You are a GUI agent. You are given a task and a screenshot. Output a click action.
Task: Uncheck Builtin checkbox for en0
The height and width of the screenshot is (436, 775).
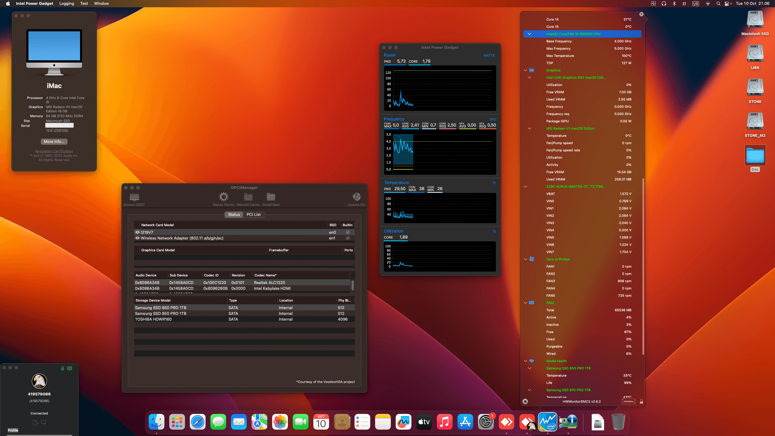pyautogui.click(x=348, y=232)
